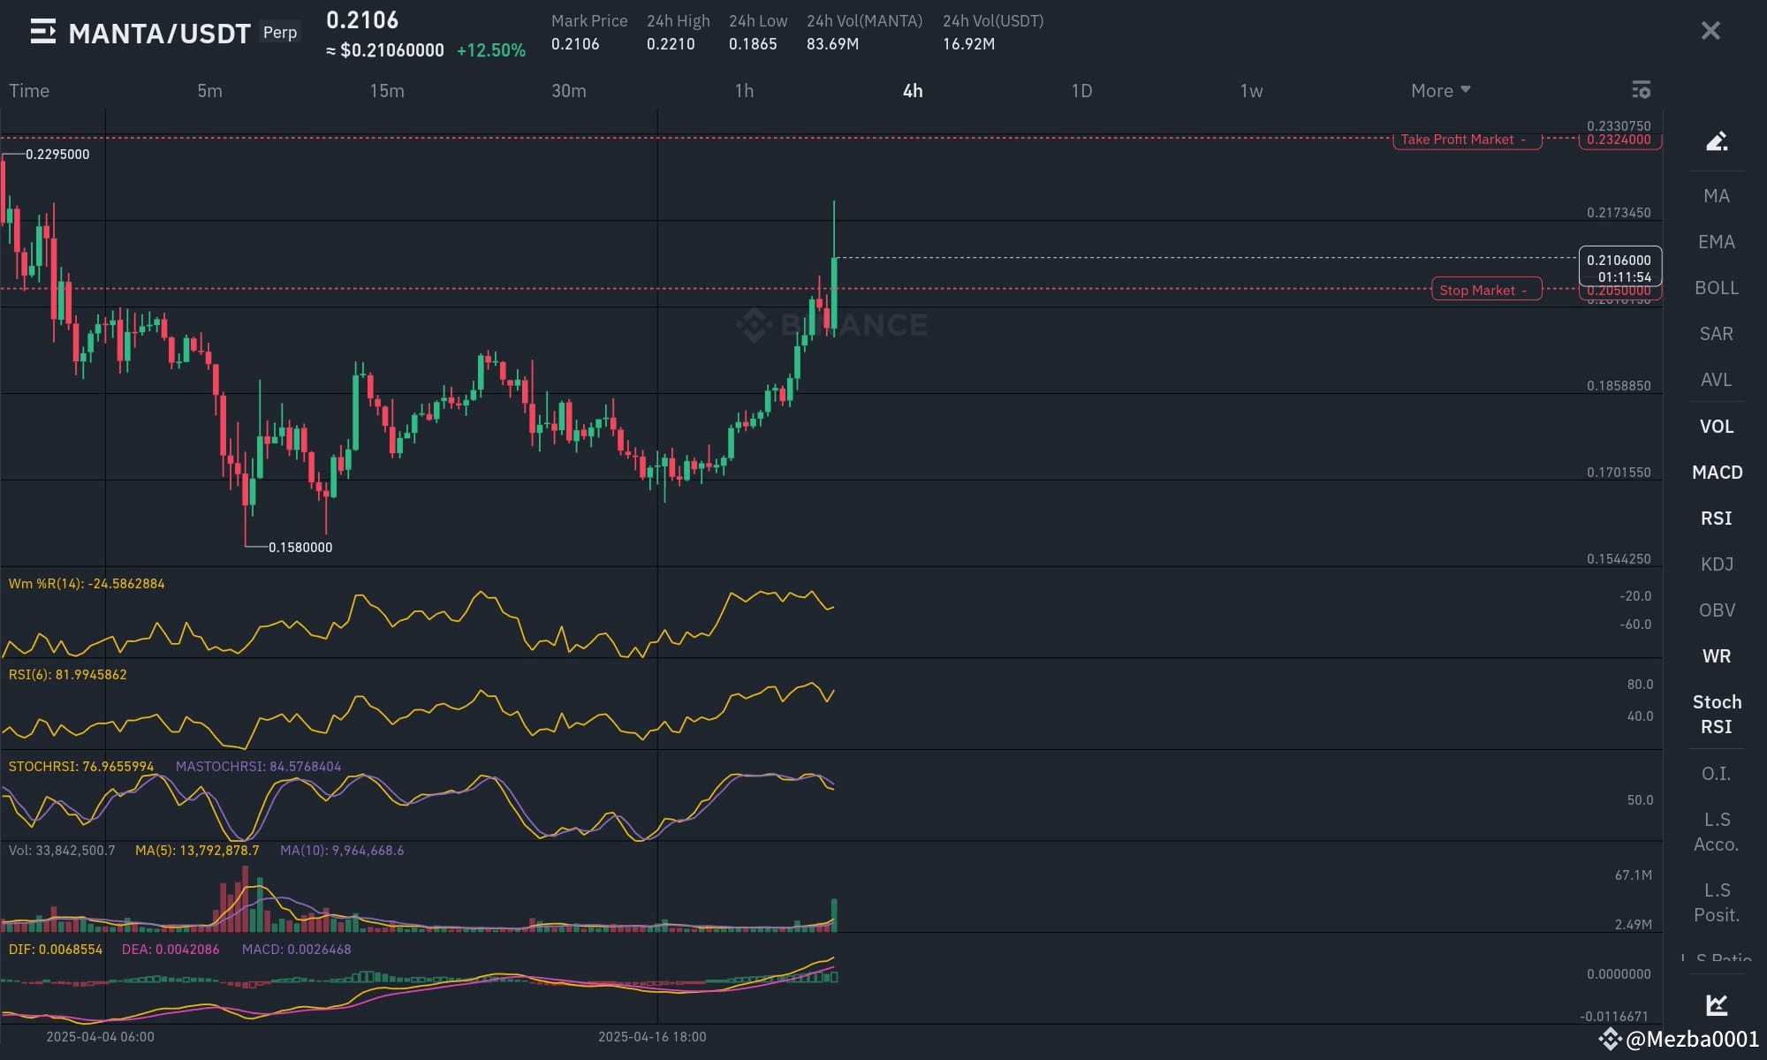Viewport: 1767px width, 1060px height.
Task: Select the drawing tools pencil icon
Action: click(1715, 140)
